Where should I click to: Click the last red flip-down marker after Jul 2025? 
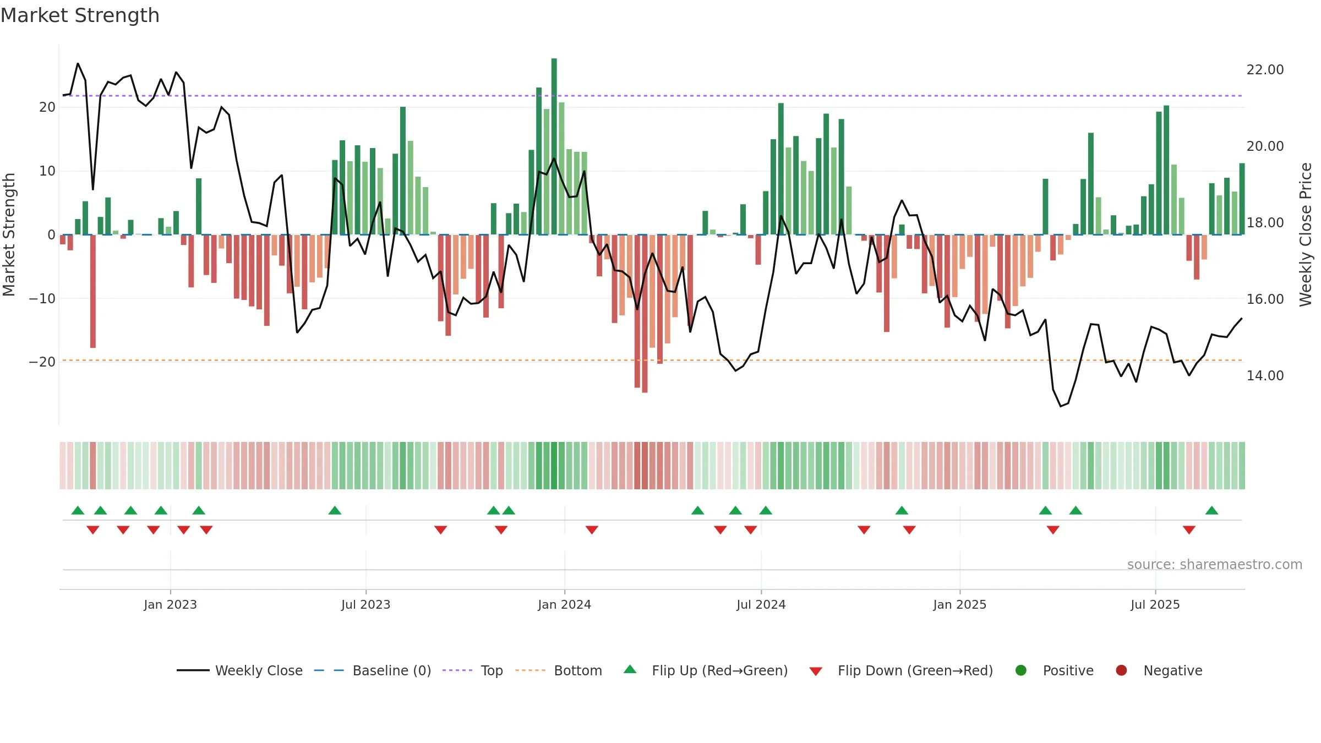[1189, 530]
